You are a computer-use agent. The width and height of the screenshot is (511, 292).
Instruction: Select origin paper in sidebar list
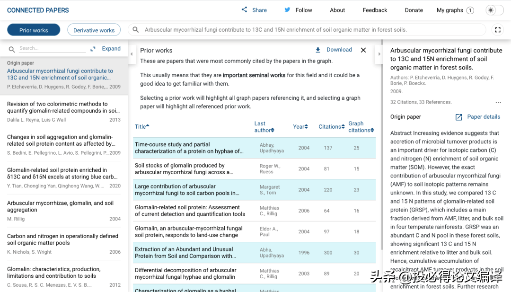click(x=64, y=75)
